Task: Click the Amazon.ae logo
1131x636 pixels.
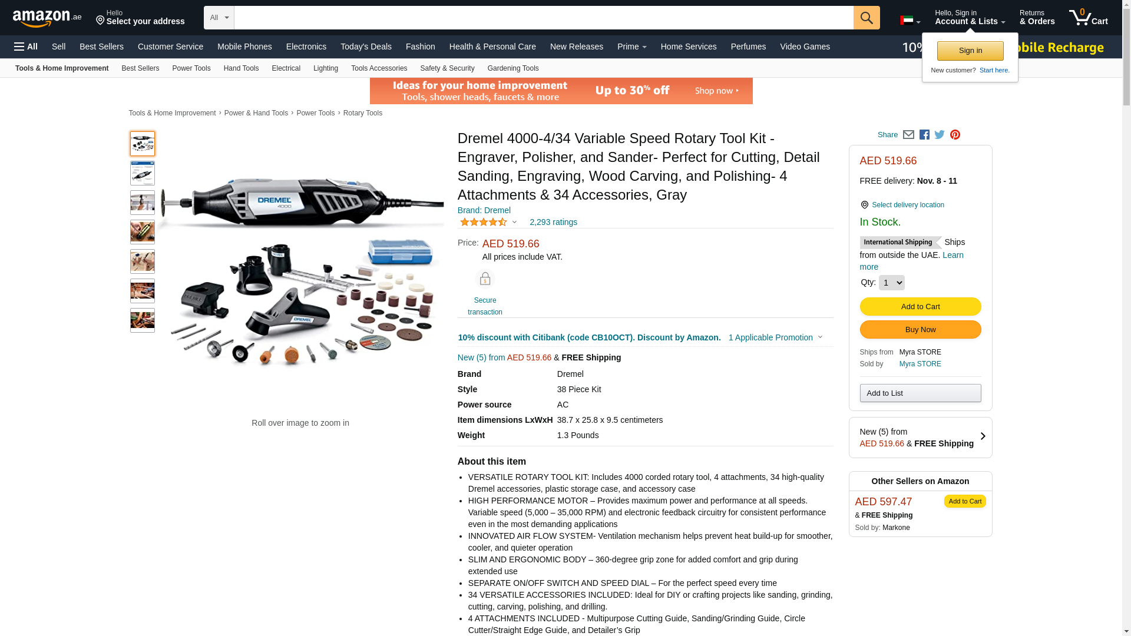Action: [x=47, y=18]
